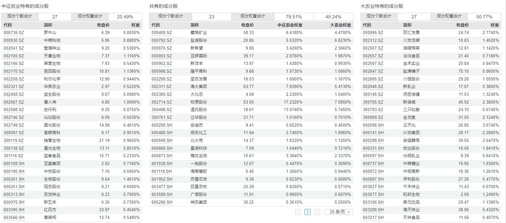Select page 1 in pagination

307,212
